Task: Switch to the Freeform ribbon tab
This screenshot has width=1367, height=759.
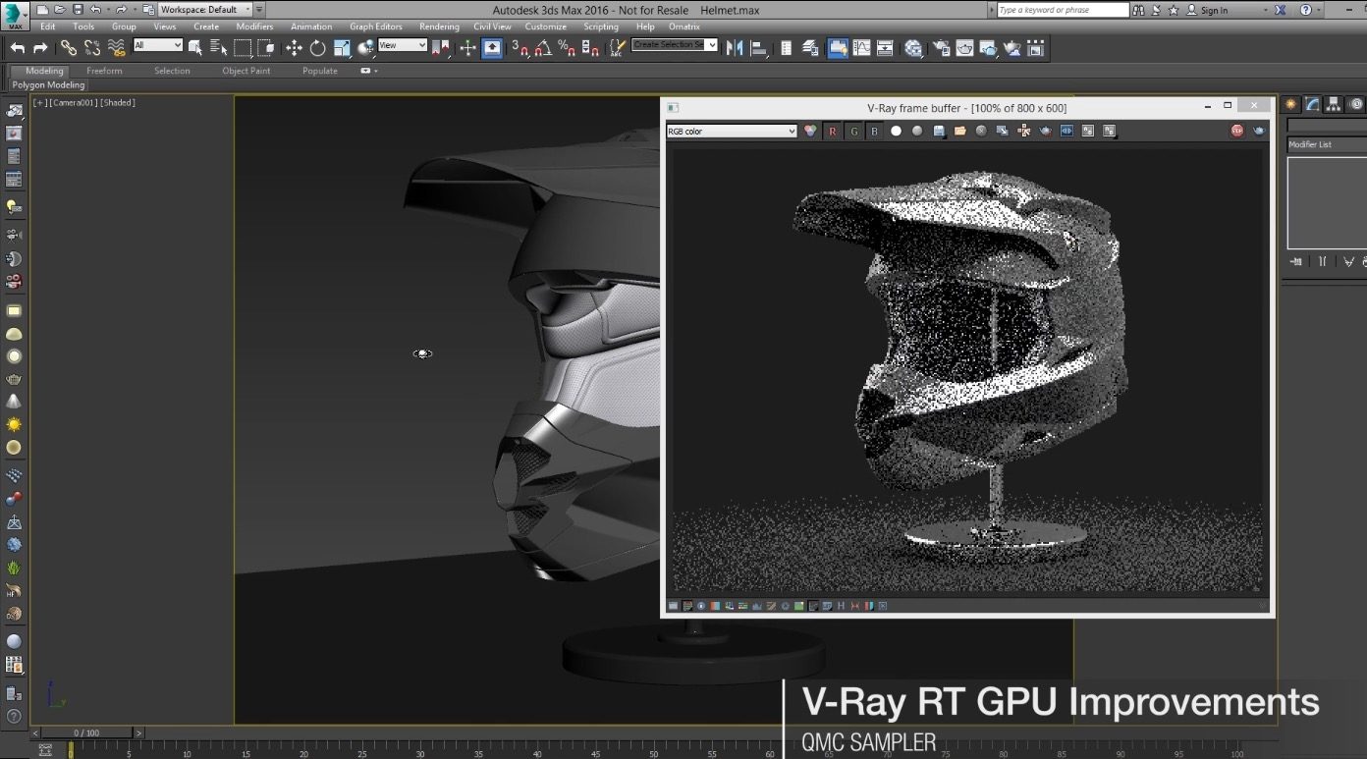Action: [x=104, y=71]
